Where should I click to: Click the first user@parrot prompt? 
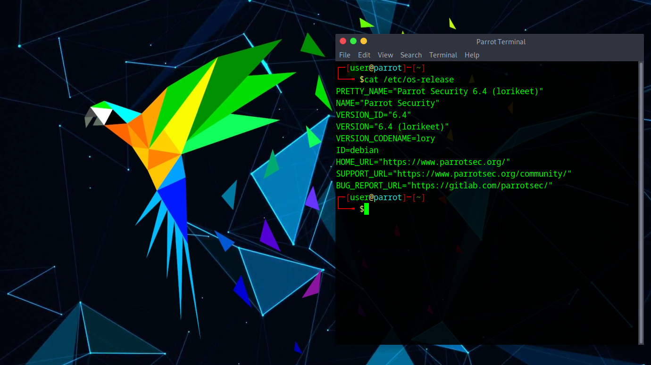coord(376,68)
